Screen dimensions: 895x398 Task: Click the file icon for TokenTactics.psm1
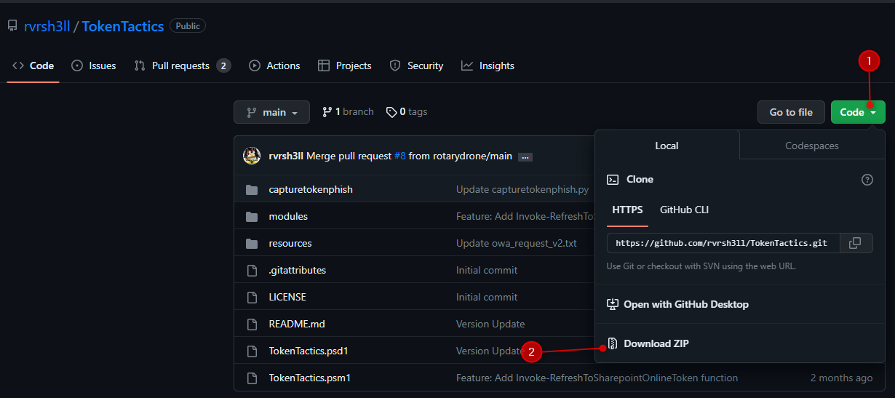tap(252, 378)
